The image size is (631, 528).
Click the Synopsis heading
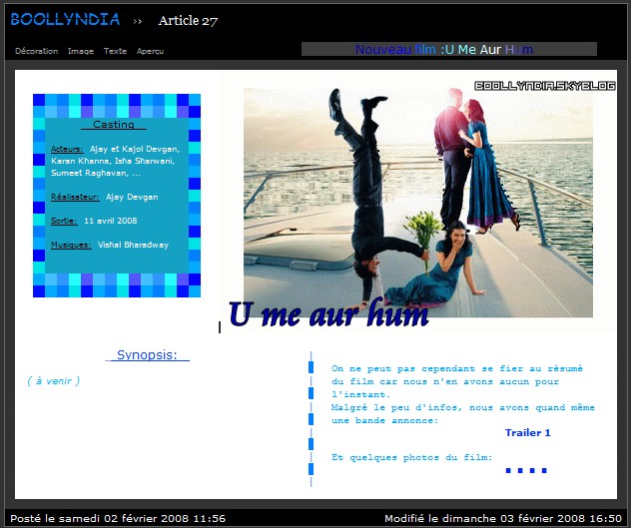tap(147, 355)
